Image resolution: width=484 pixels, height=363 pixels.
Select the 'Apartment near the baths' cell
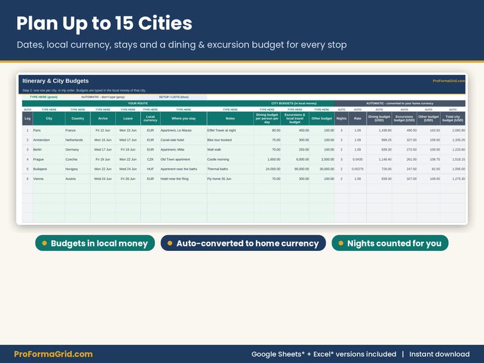coord(183,169)
